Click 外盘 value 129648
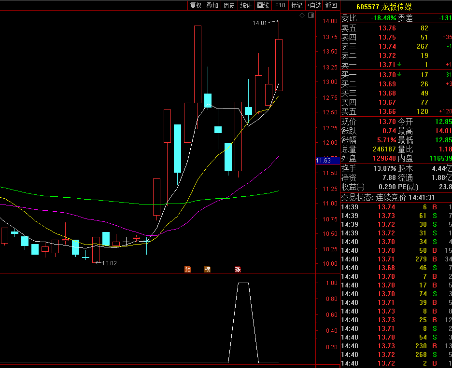The image size is (452, 368). 384,158
